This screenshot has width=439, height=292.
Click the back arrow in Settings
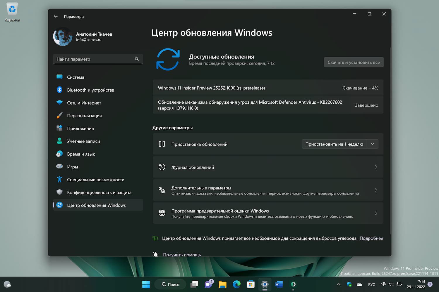[x=56, y=16]
